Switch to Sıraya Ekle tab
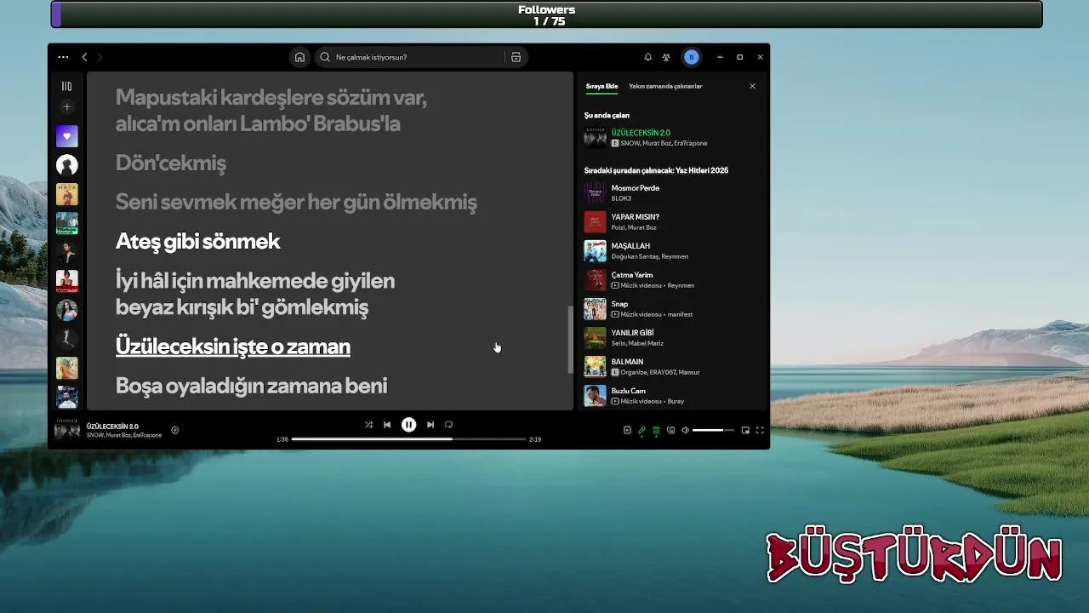This screenshot has height=613, width=1089. pyautogui.click(x=602, y=86)
